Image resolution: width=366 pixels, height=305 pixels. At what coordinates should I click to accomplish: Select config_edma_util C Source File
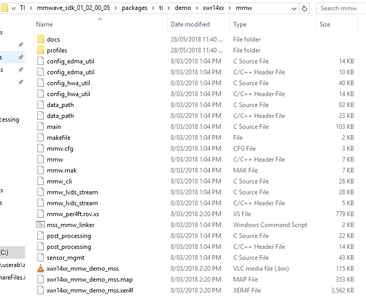pos(196,61)
